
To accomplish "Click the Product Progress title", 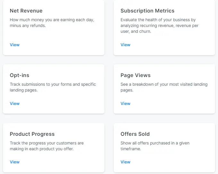I will 32,134.
